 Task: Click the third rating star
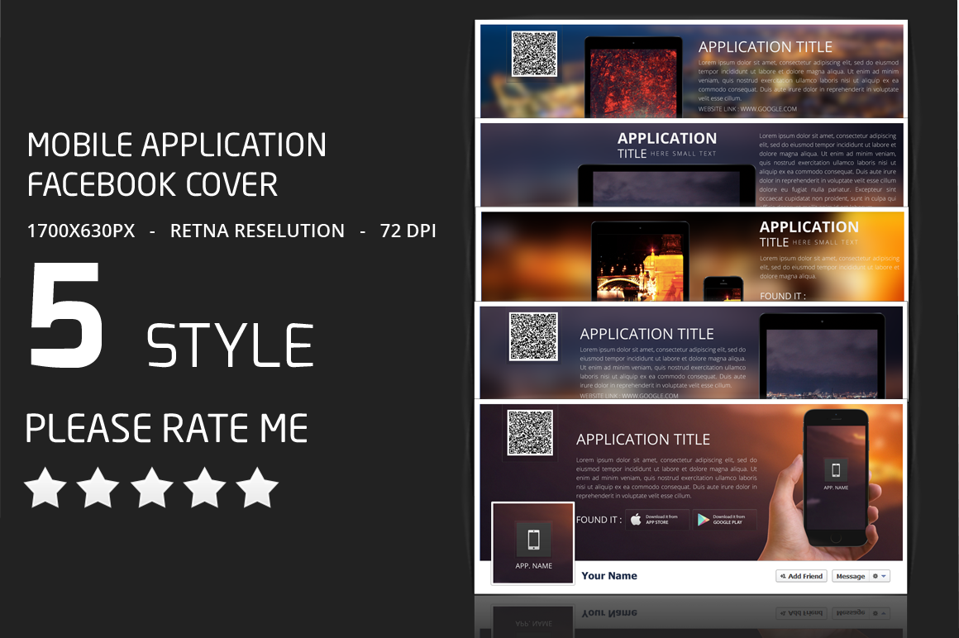(x=151, y=488)
